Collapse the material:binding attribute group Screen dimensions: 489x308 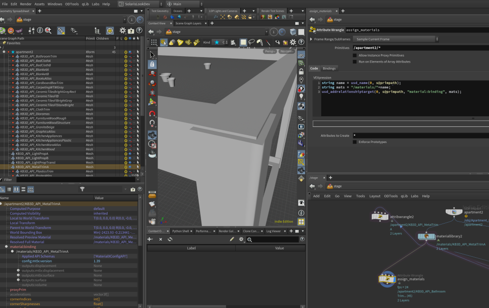(6, 246)
